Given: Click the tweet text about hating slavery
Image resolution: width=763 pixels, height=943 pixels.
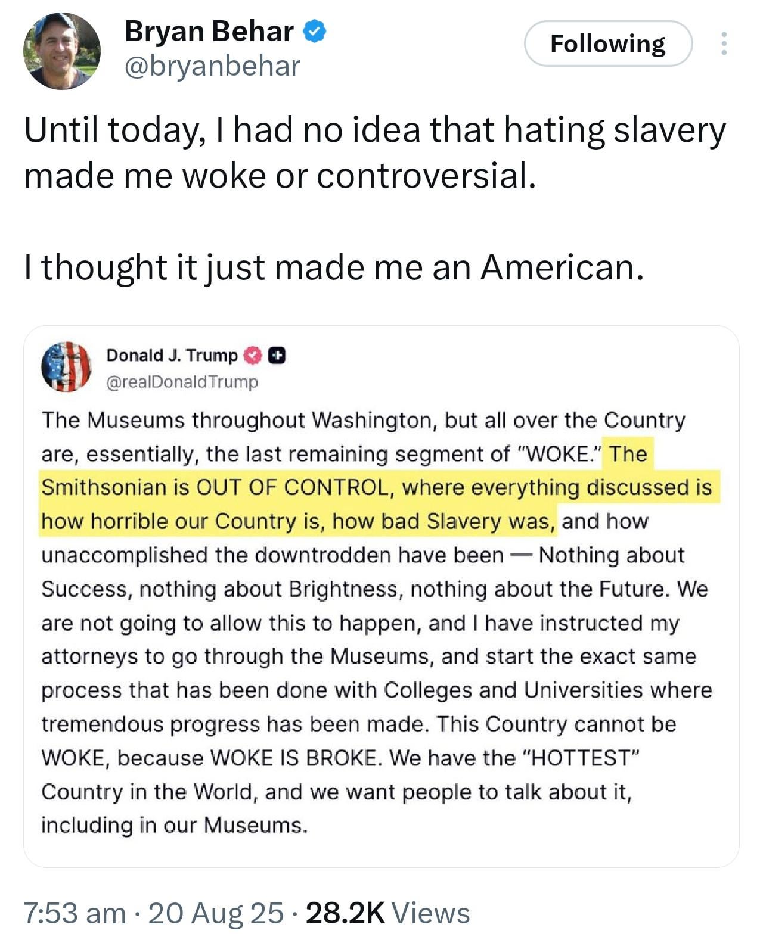Looking at the screenshot, I should (x=375, y=153).
